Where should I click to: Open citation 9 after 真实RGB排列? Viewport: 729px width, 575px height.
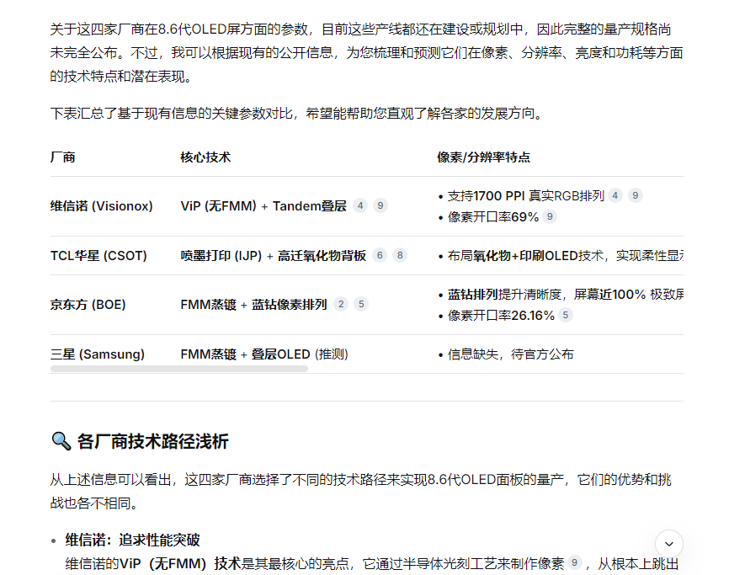coord(635,195)
